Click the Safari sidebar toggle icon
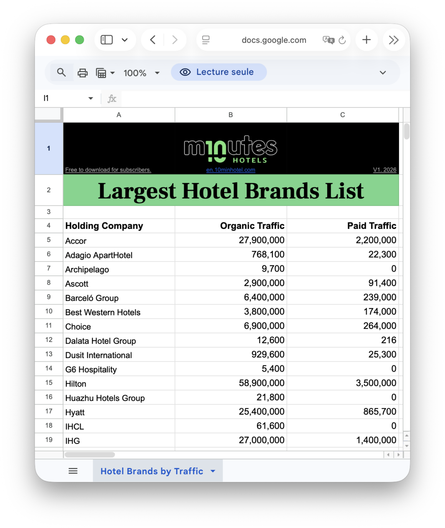 point(107,40)
